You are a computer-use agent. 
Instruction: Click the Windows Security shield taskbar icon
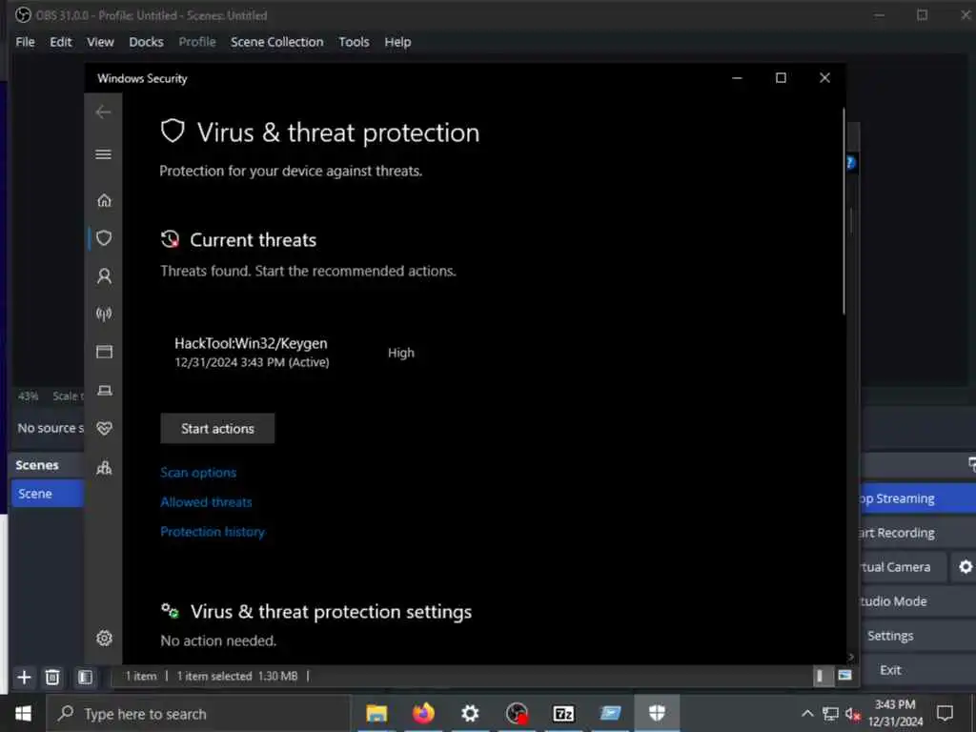(x=657, y=713)
